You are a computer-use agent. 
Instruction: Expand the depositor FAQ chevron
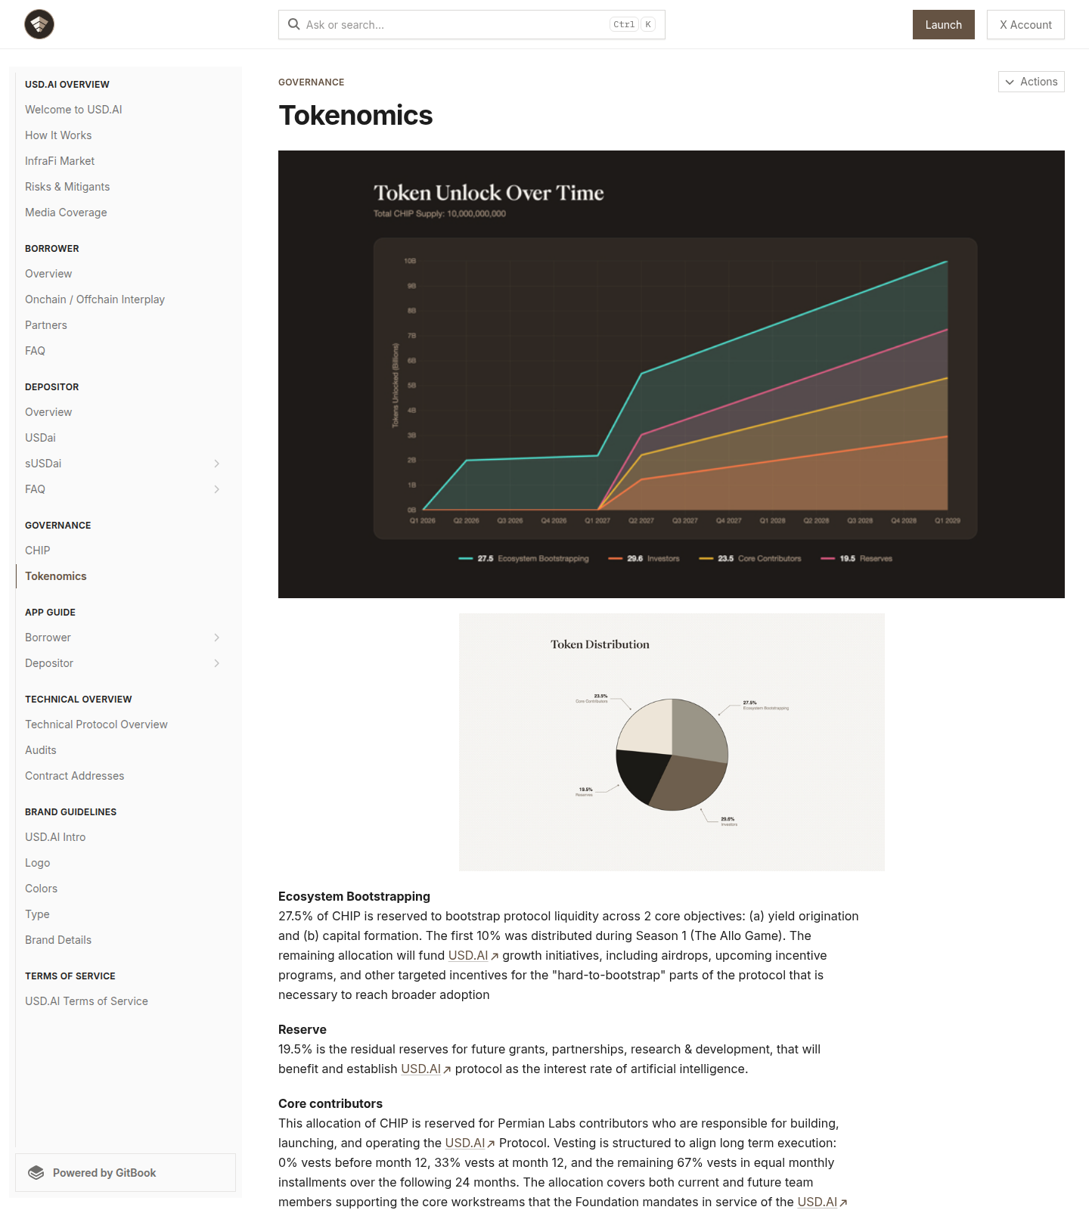[x=217, y=489]
